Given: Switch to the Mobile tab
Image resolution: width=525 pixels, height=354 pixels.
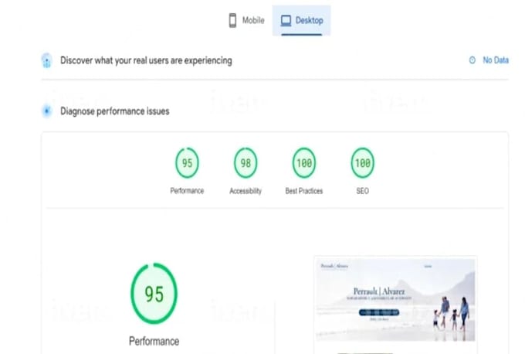Looking at the screenshot, I should (x=246, y=20).
